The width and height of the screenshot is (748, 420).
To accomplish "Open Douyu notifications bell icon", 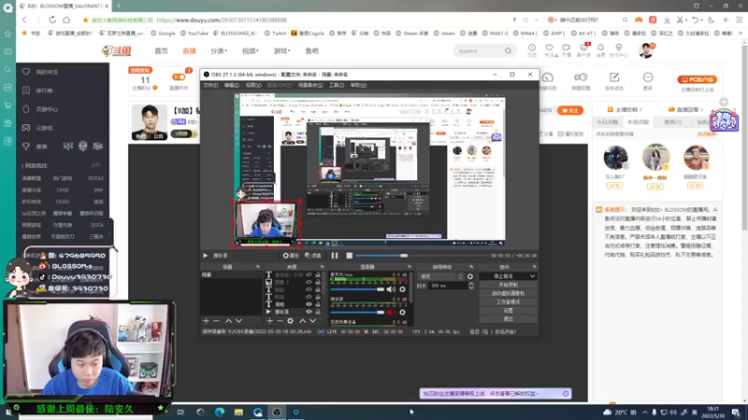I will [x=600, y=48].
